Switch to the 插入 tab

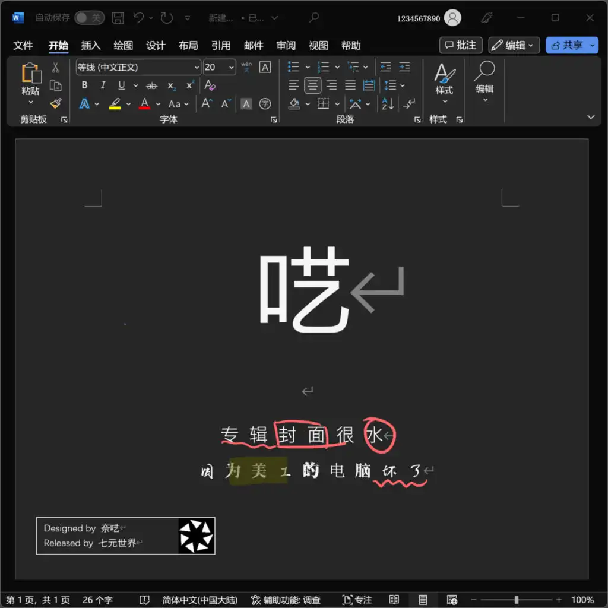pos(91,45)
